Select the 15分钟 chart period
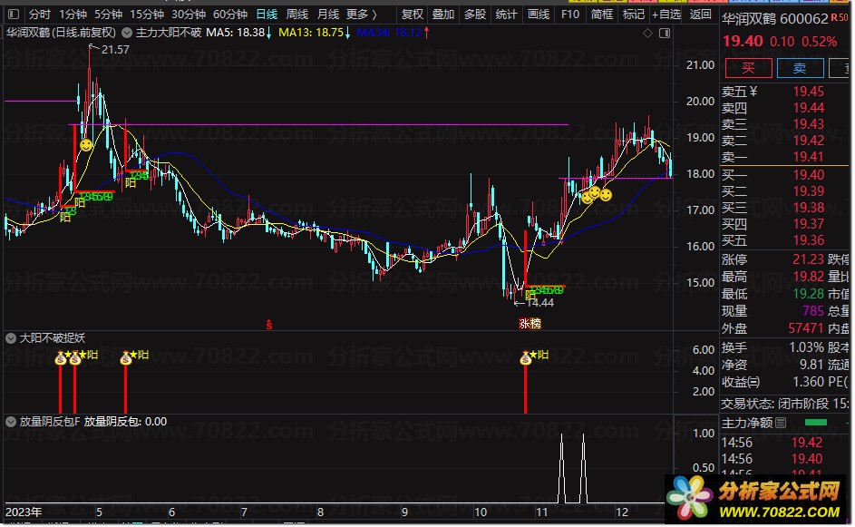This screenshot has height=527, width=855. point(147,15)
